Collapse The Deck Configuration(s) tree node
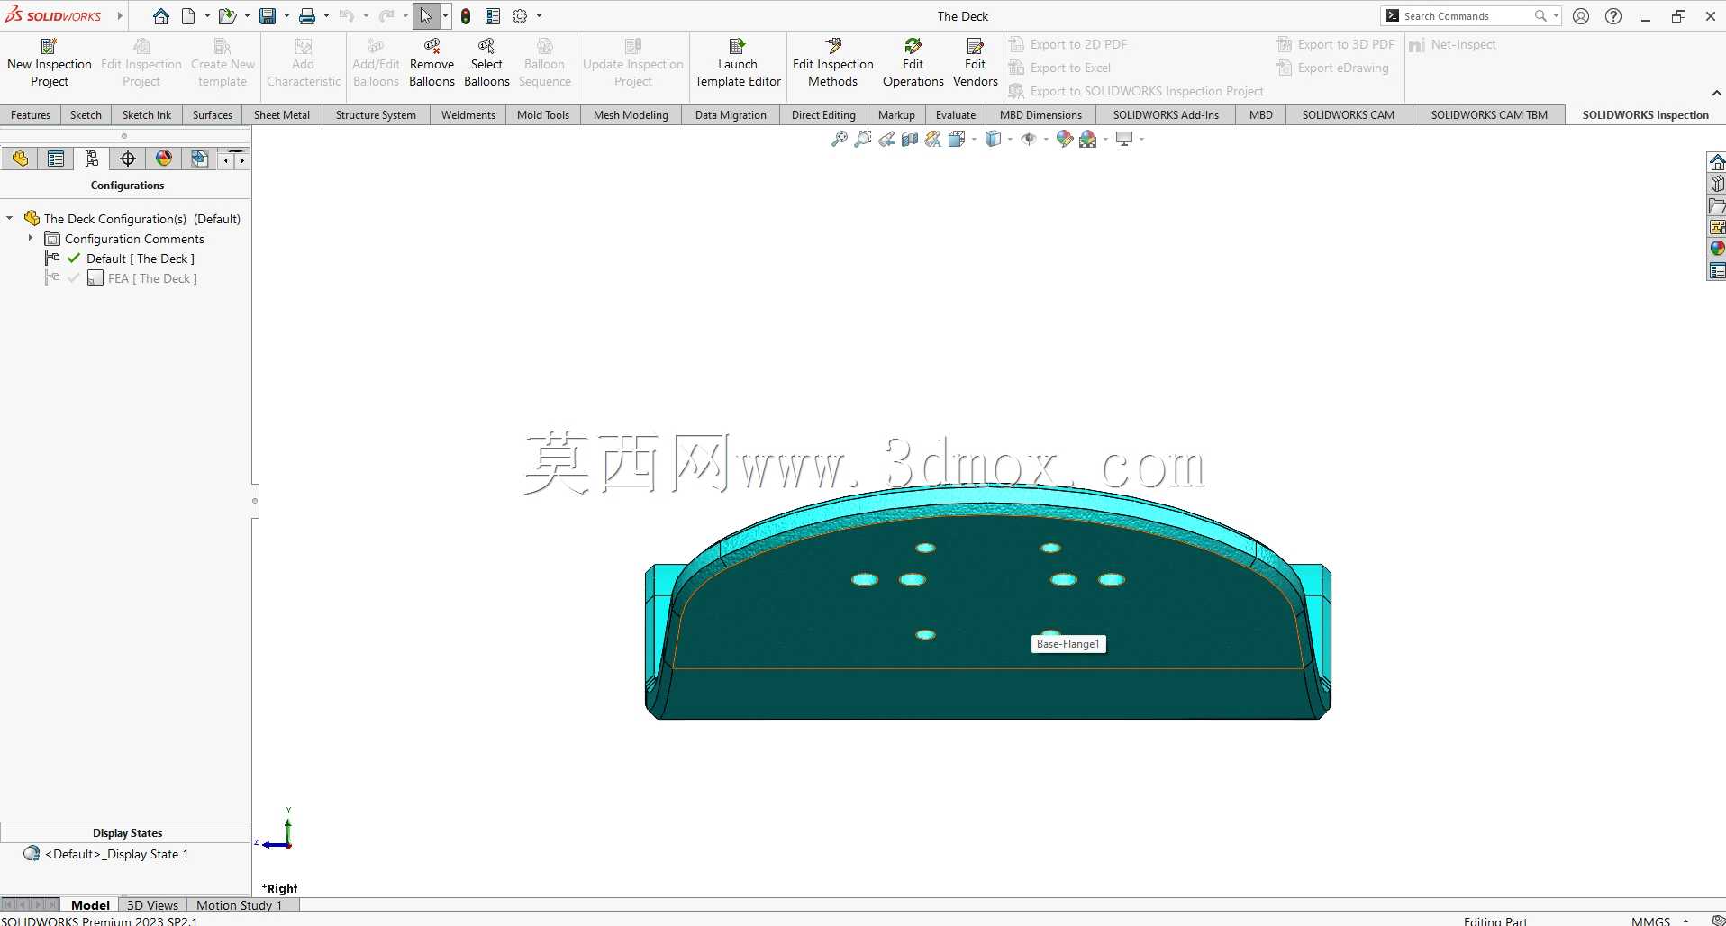The height and width of the screenshot is (926, 1726). (x=10, y=218)
